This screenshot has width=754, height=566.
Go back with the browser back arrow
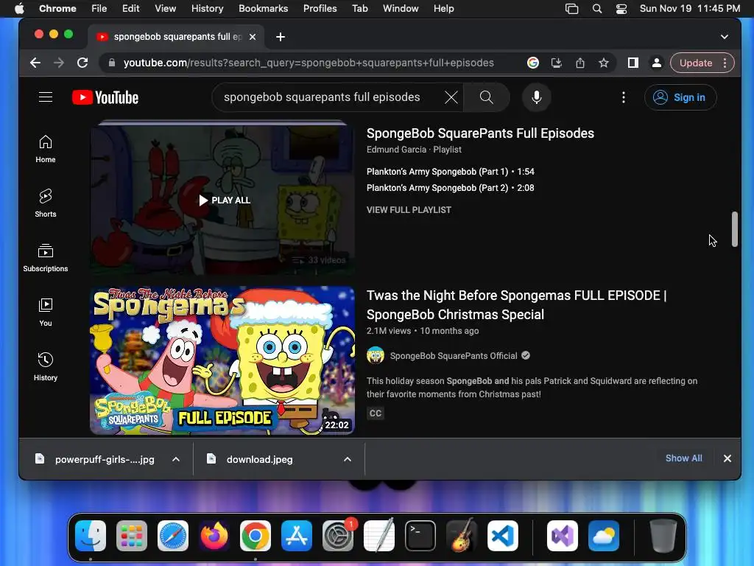tap(35, 63)
